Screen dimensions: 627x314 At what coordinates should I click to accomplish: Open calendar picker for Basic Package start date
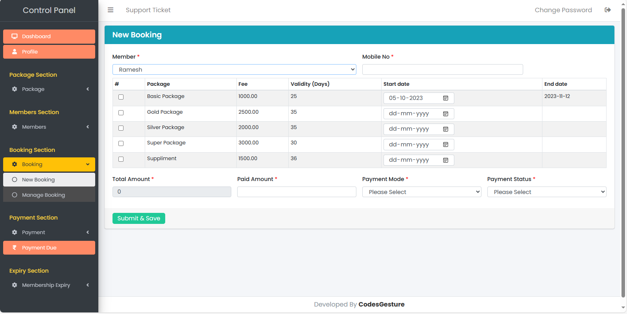point(446,98)
